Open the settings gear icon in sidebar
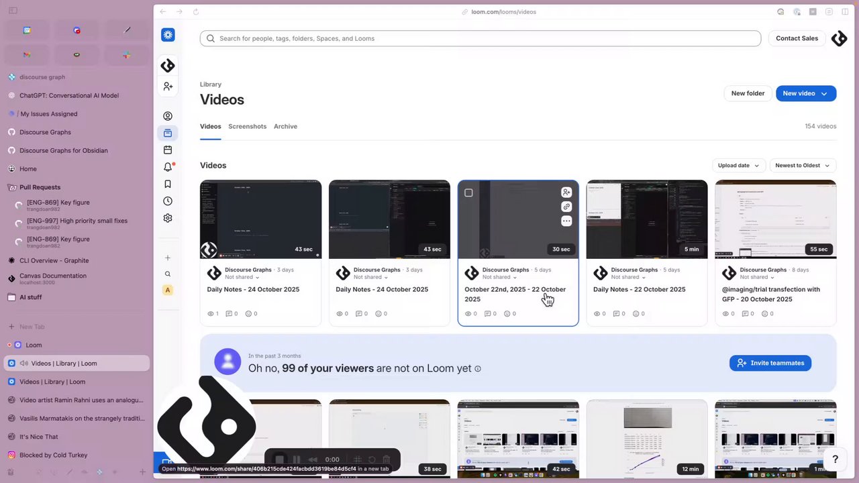This screenshot has width=859, height=483. coord(168,218)
